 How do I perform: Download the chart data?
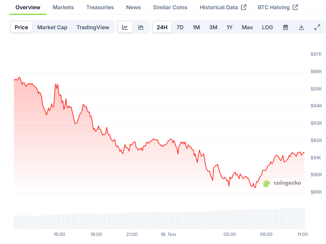(301, 27)
